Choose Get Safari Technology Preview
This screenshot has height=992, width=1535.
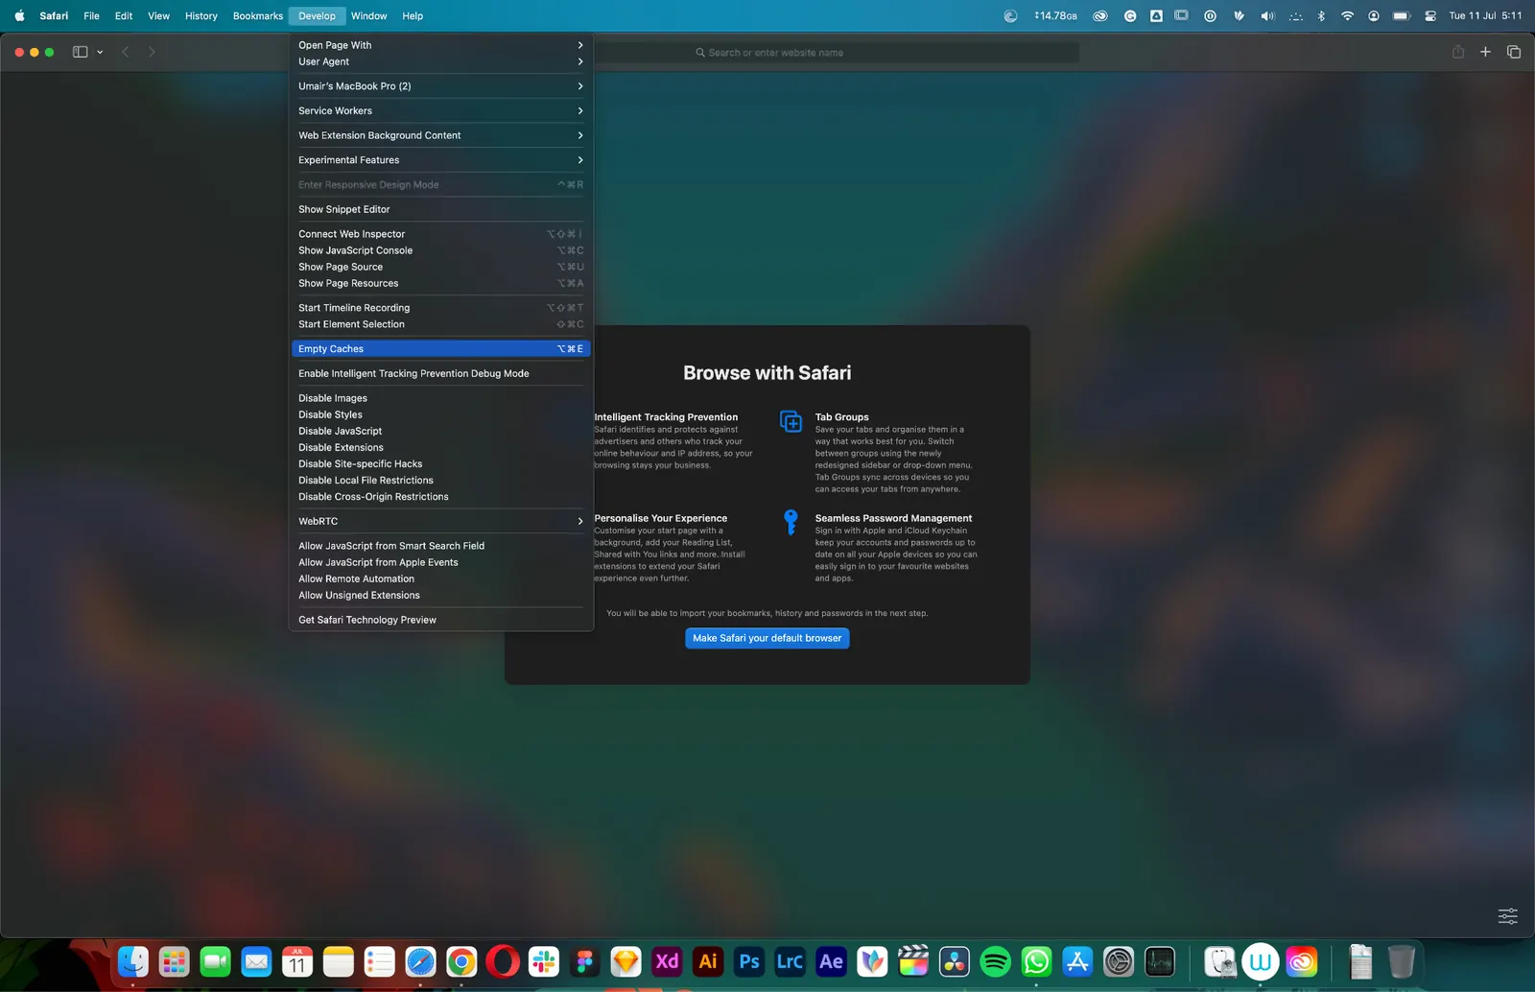[441, 620]
